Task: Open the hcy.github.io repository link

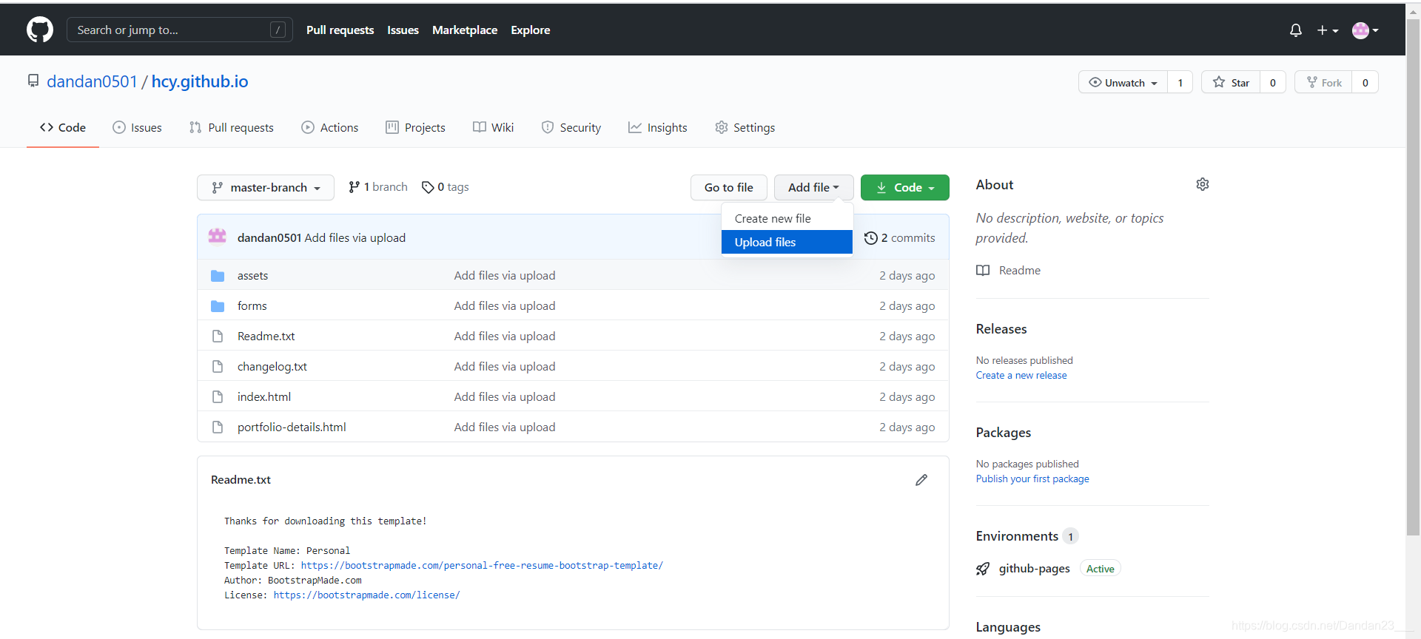Action: 200,81
